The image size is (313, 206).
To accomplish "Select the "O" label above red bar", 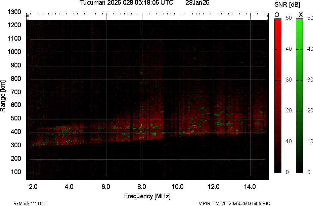I will pyautogui.click(x=277, y=15).
